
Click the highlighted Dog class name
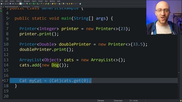point(55,65)
